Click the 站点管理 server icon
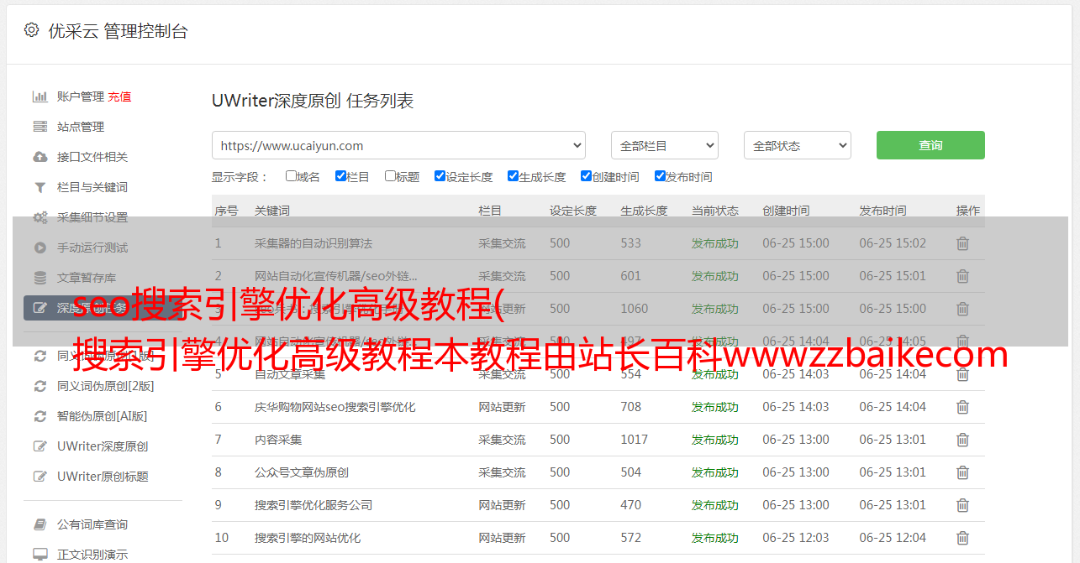The height and width of the screenshot is (563, 1080). click(40, 127)
